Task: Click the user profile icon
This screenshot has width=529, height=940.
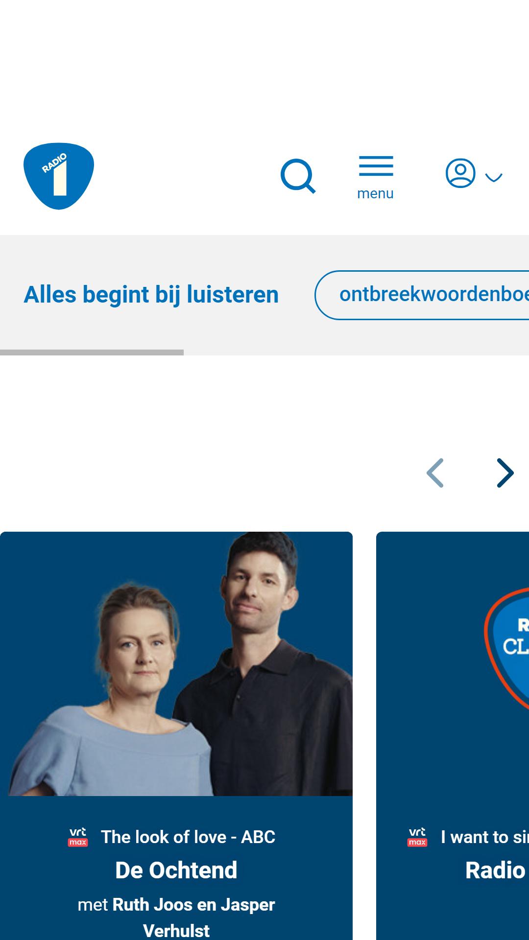Action: (x=460, y=173)
